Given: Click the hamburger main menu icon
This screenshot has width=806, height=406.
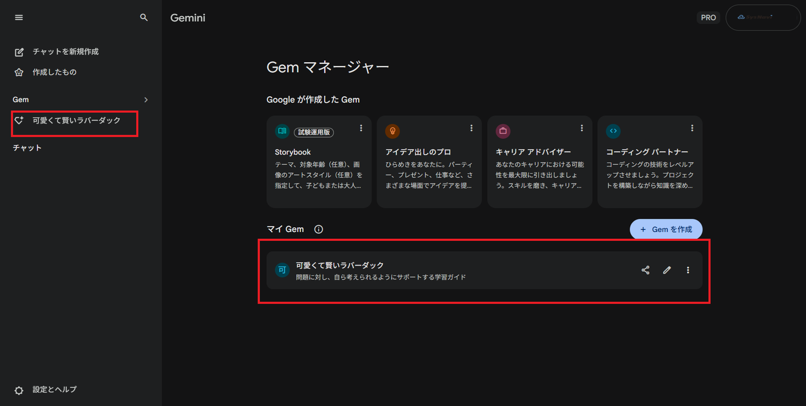Looking at the screenshot, I should [x=19, y=17].
